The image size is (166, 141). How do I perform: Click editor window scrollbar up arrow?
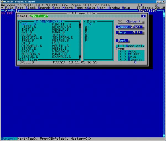164,13
